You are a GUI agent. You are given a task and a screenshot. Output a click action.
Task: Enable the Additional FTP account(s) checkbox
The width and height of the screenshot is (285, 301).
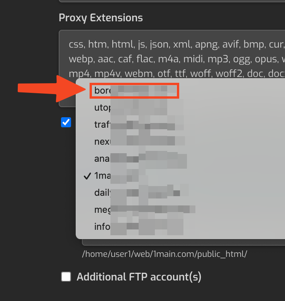tap(66, 277)
